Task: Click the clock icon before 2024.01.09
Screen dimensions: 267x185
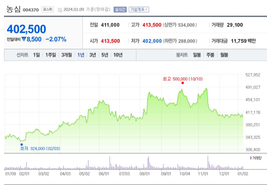Action: [x=60, y=10]
